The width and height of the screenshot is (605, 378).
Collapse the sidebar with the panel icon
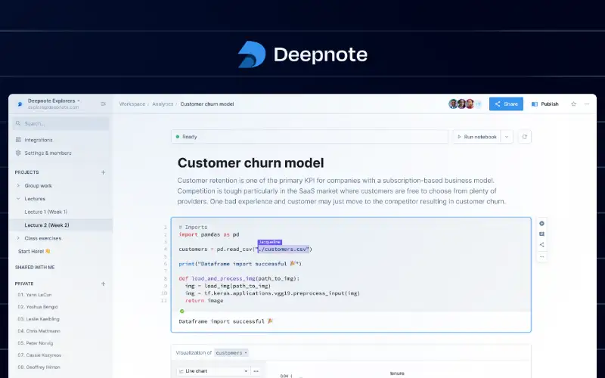pos(103,104)
